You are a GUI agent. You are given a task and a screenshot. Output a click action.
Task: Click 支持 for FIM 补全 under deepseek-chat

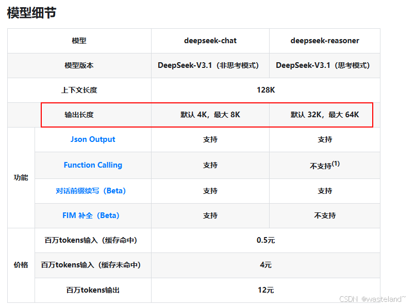pos(210,215)
